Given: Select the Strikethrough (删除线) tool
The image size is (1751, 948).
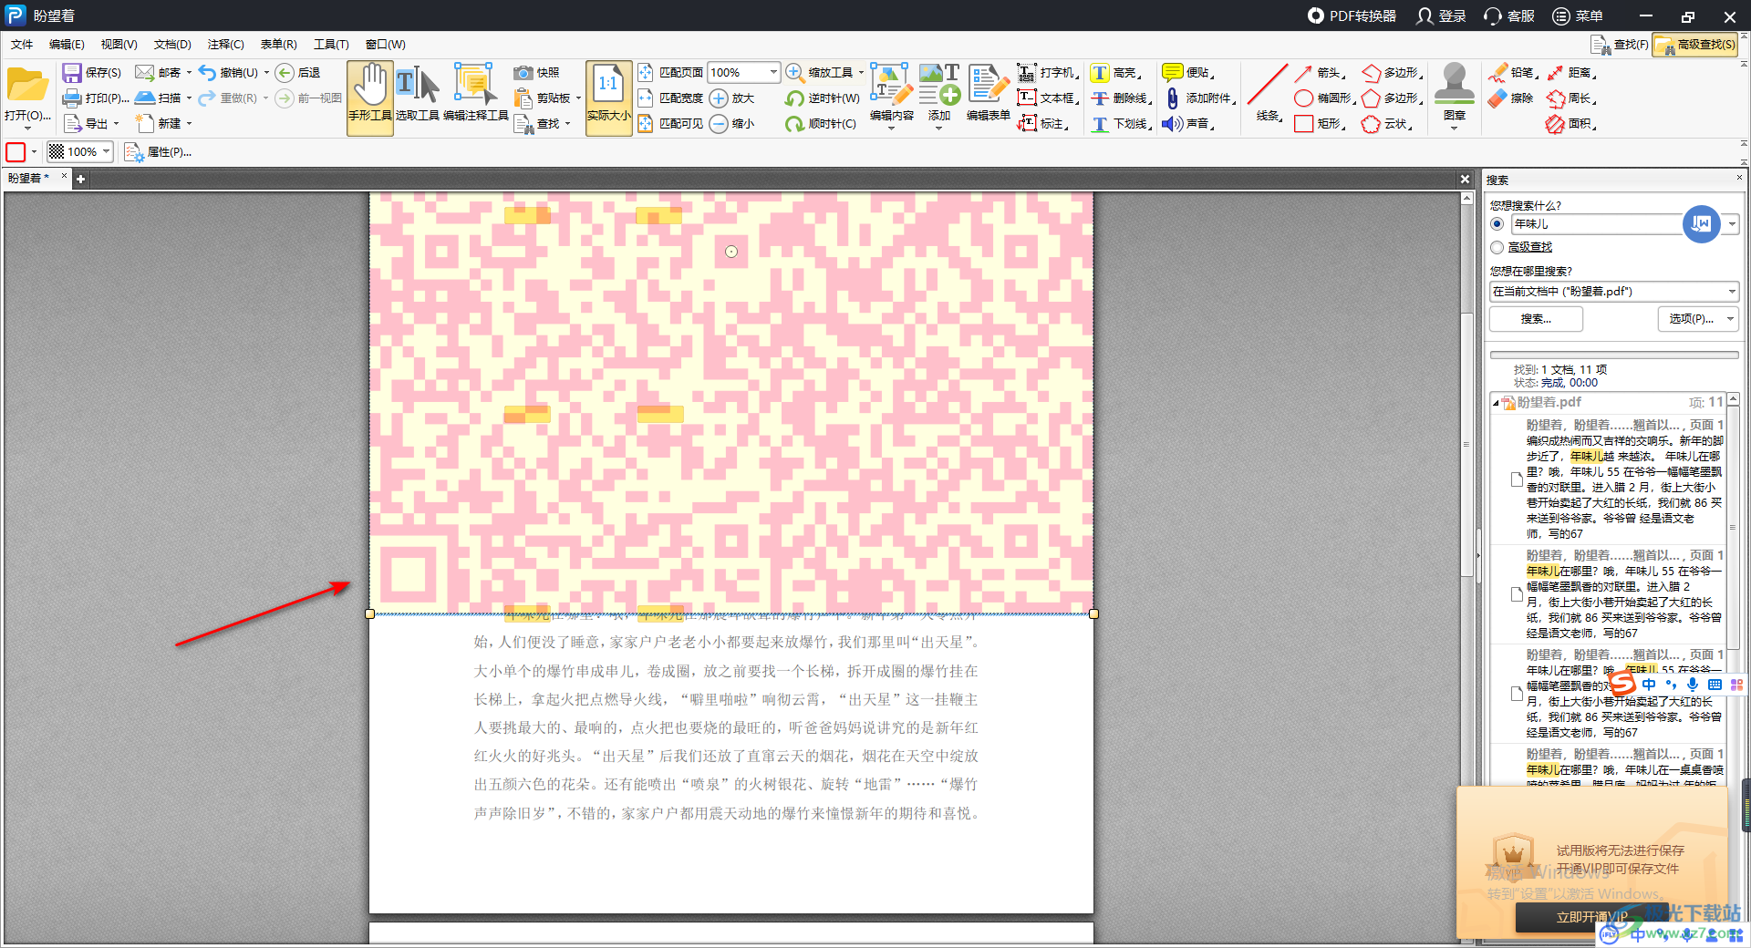Looking at the screenshot, I should (1121, 98).
